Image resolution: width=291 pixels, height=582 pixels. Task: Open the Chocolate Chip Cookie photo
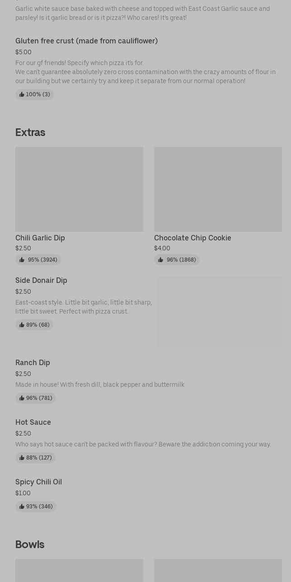(x=218, y=189)
